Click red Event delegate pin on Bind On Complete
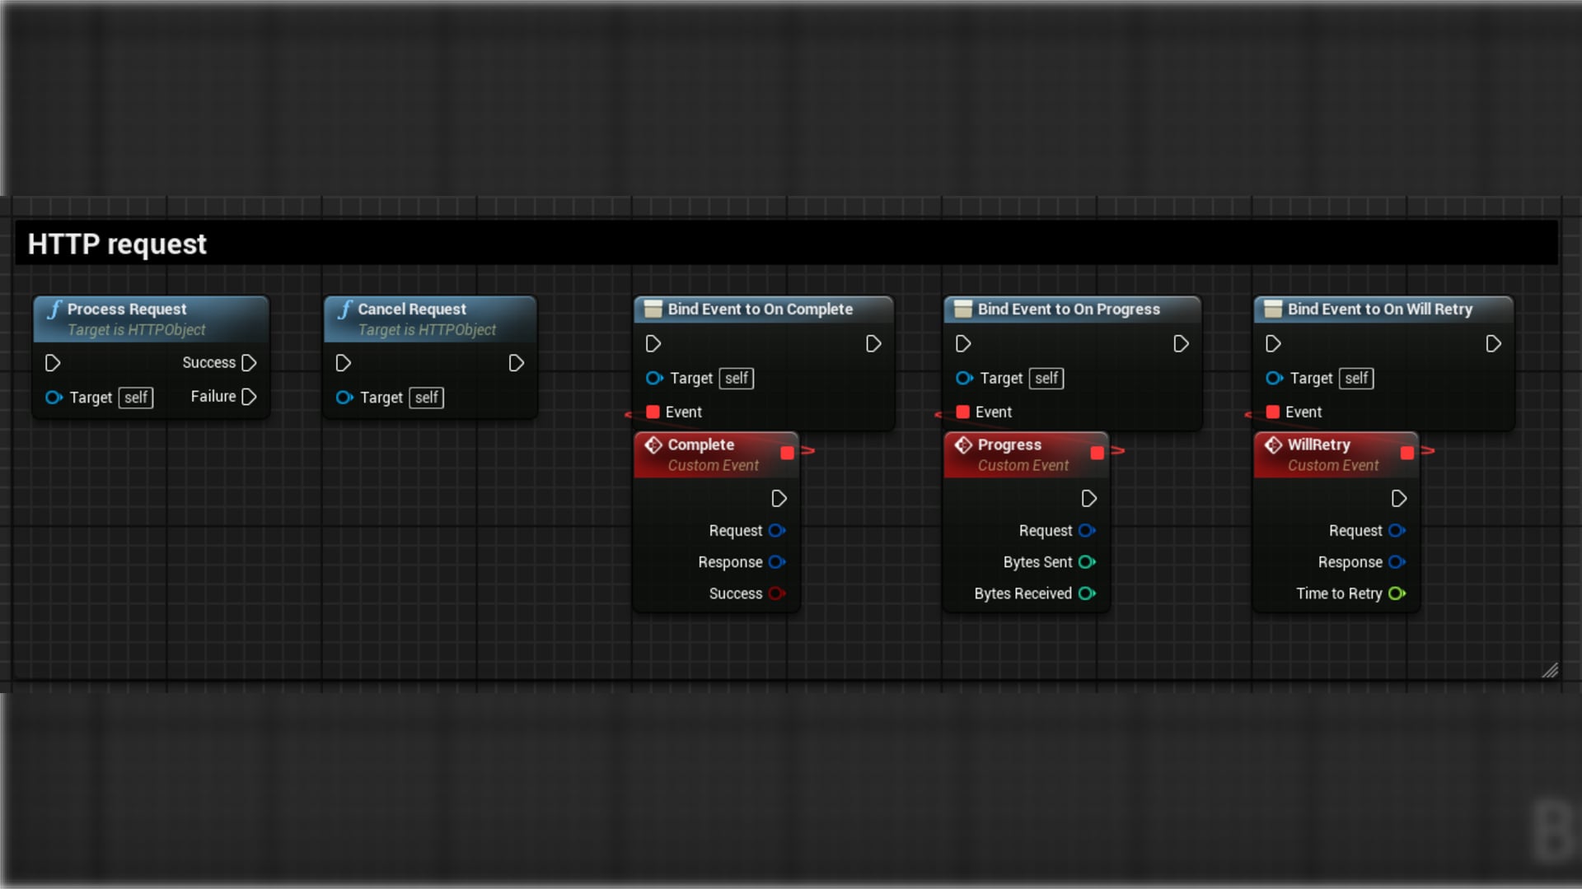This screenshot has height=889, width=1582. click(x=653, y=412)
